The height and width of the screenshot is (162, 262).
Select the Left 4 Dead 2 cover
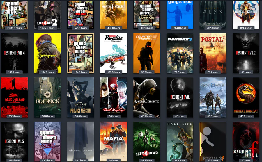47,15
